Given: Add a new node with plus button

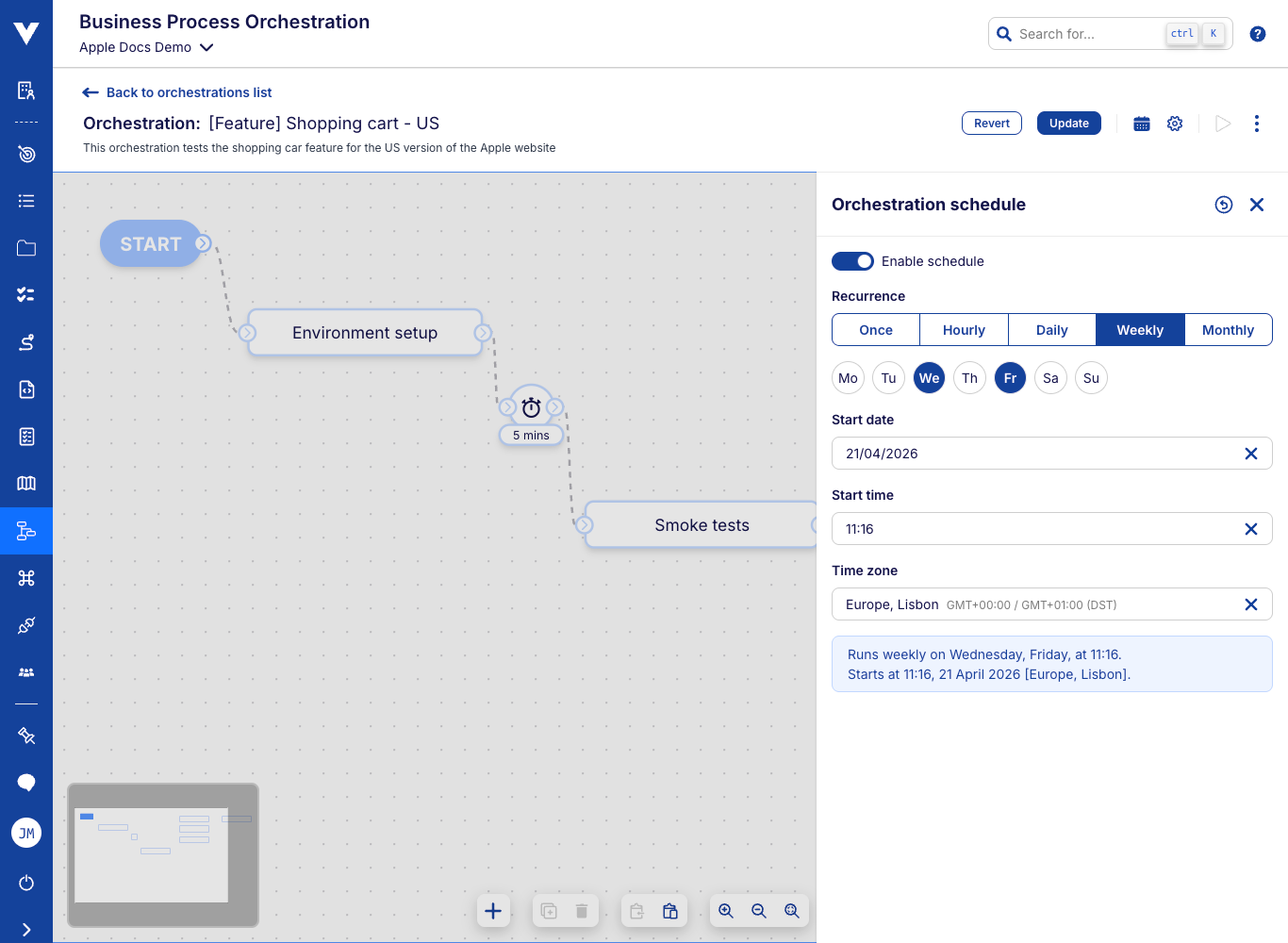Looking at the screenshot, I should pos(493,911).
